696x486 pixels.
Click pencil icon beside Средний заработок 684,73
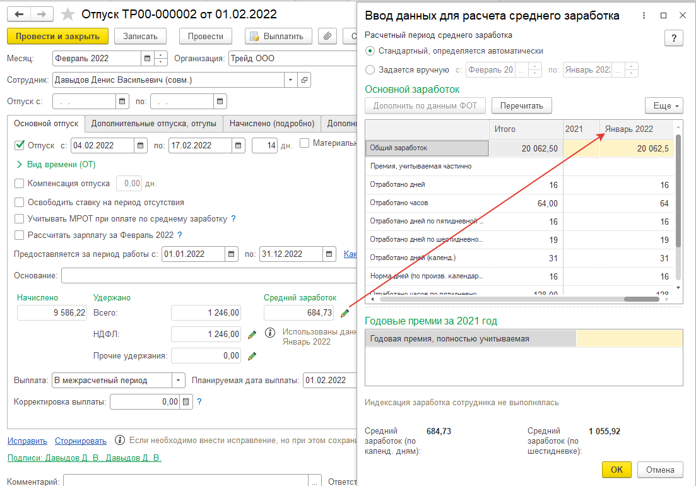(x=345, y=313)
